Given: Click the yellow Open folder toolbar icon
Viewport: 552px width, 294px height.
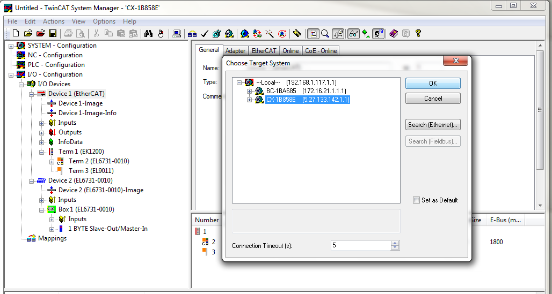Looking at the screenshot, I should [x=28, y=33].
